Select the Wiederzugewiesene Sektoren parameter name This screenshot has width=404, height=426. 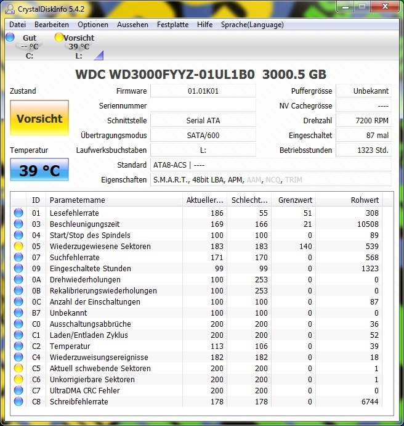click(x=100, y=247)
